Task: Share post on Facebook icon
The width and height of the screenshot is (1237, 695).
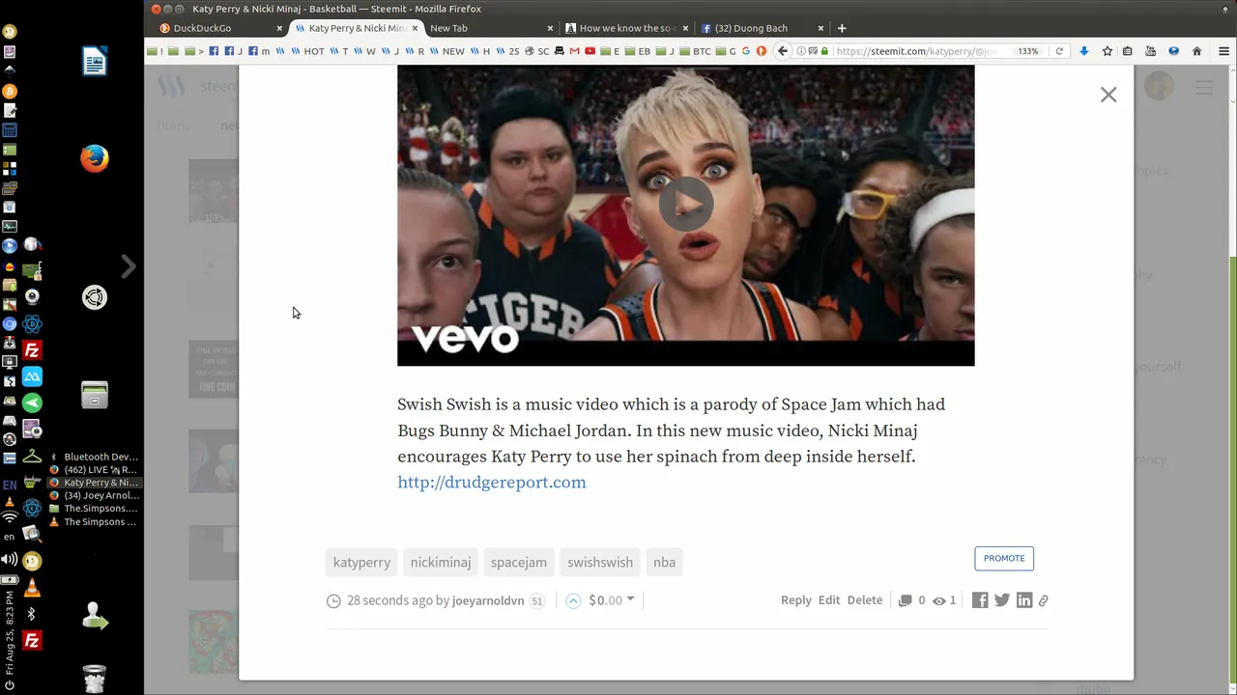Action: tap(980, 600)
